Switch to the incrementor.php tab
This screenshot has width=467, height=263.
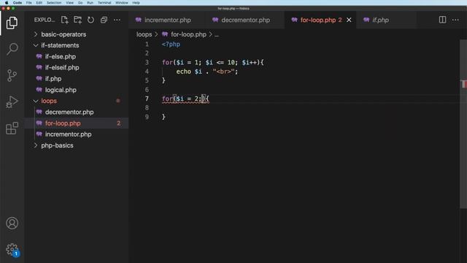(x=167, y=20)
